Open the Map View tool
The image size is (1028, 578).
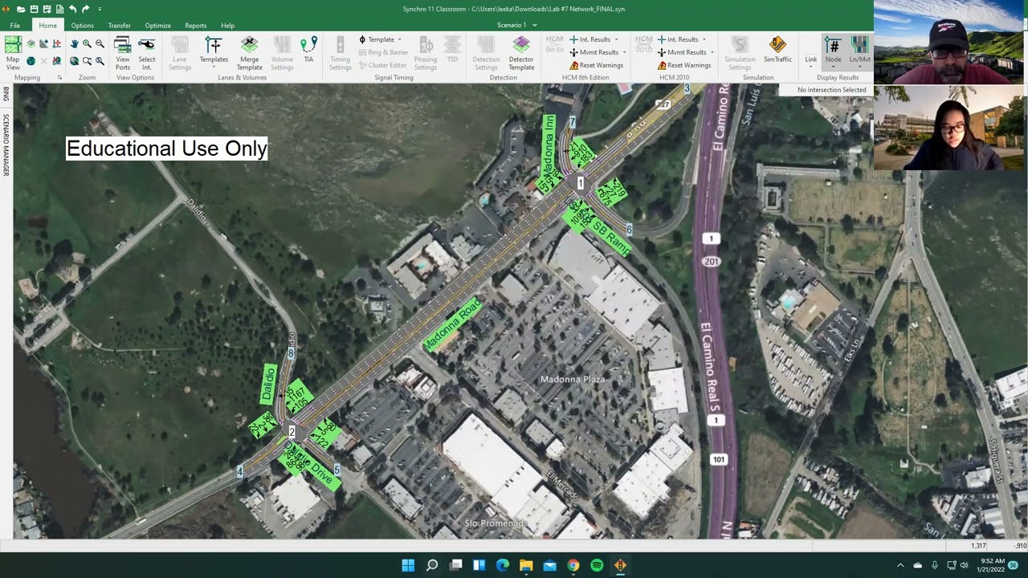tap(13, 53)
